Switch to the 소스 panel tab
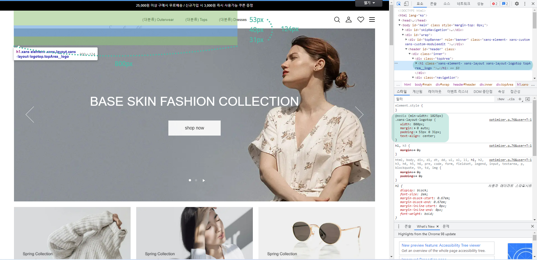The height and width of the screenshot is (260, 537). pos(447,4)
